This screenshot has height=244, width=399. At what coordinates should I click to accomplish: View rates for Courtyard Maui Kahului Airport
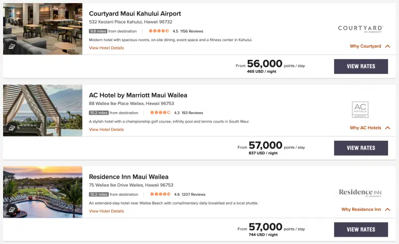[x=361, y=66]
